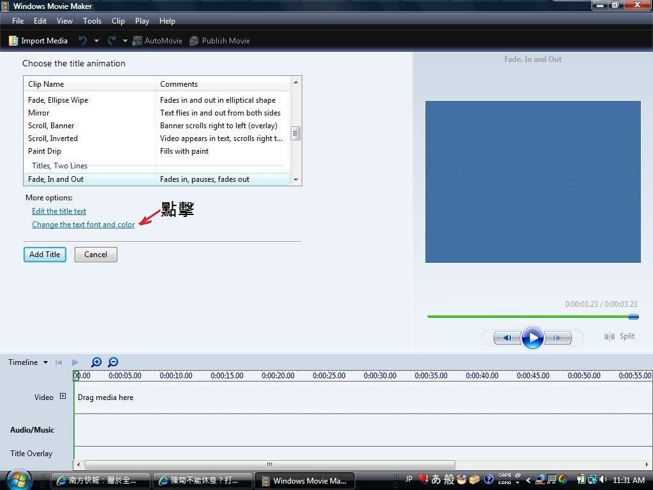Screen dimensions: 653x490
Task: Open the IME toolbox icon in language bar
Action: [474, 480]
